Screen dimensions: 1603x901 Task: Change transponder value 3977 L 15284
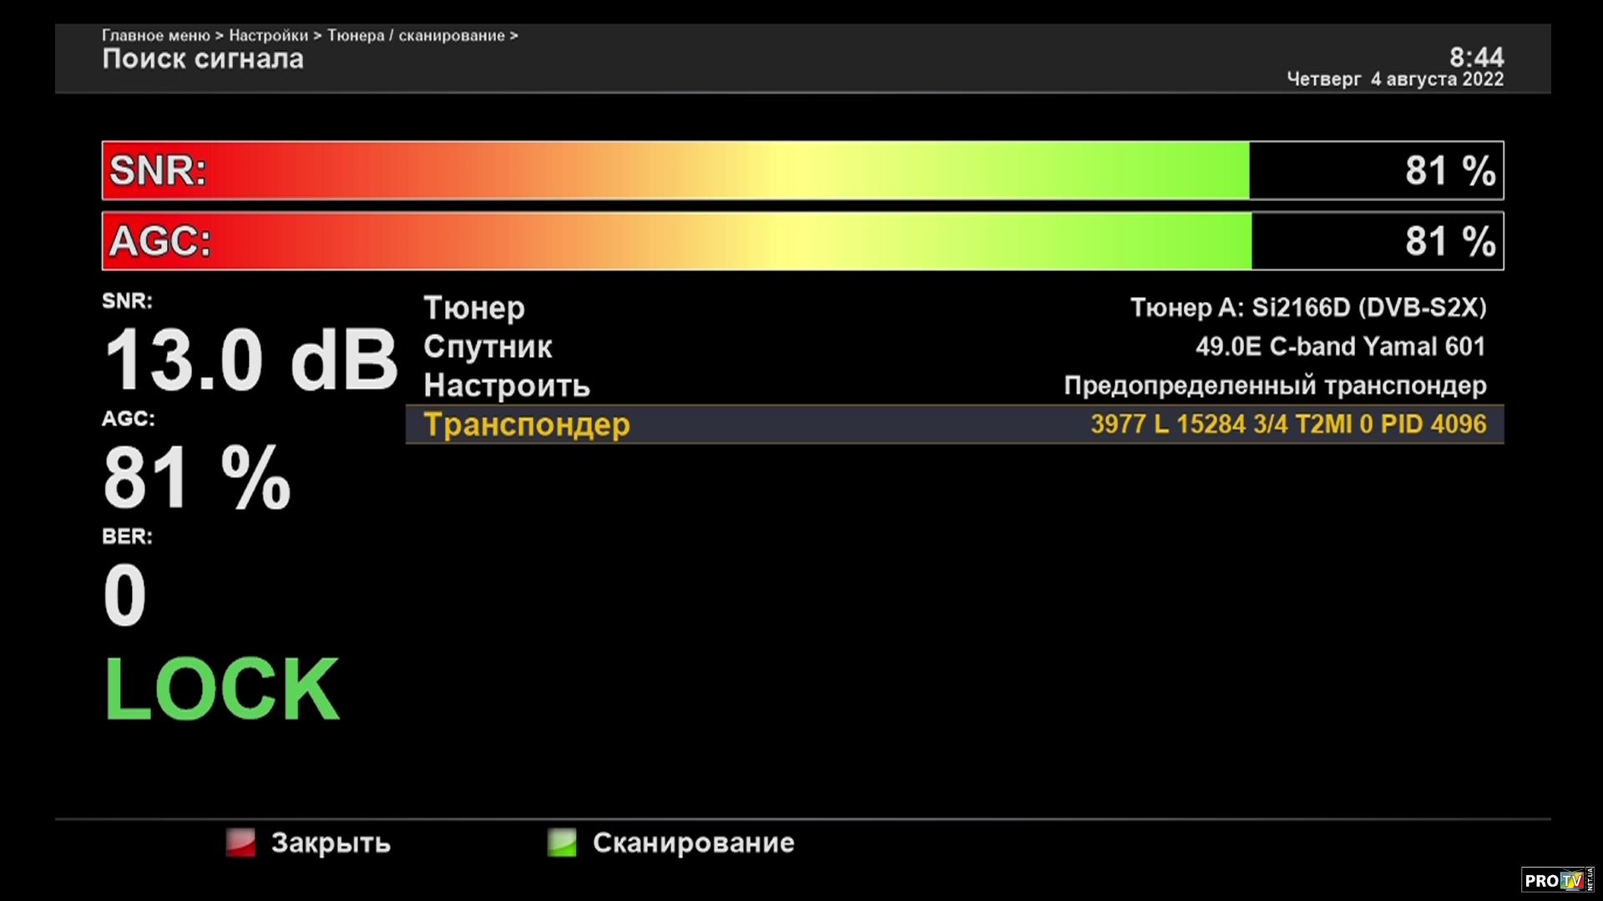[1287, 425]
